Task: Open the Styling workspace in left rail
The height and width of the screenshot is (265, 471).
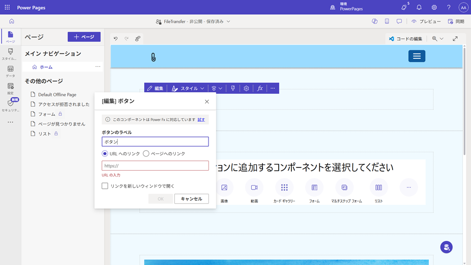Action: pyautogui.click(x=10, y=54)
